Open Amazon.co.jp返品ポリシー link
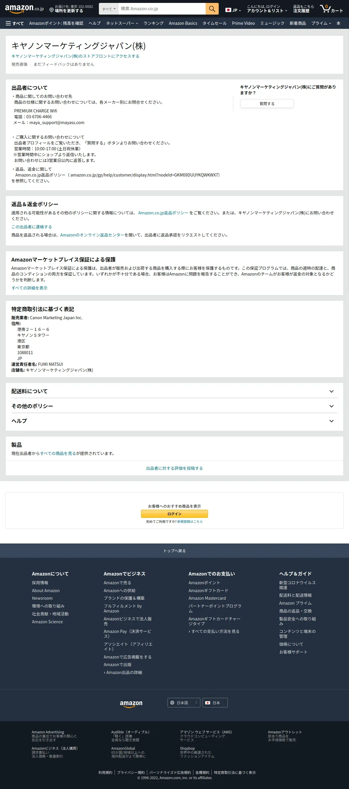This screenshot has height=789, width=349. pos(163,213)
